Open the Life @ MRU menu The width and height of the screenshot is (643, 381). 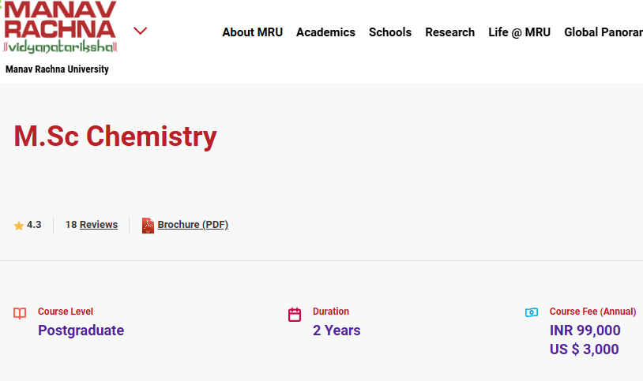pos(519,32)
